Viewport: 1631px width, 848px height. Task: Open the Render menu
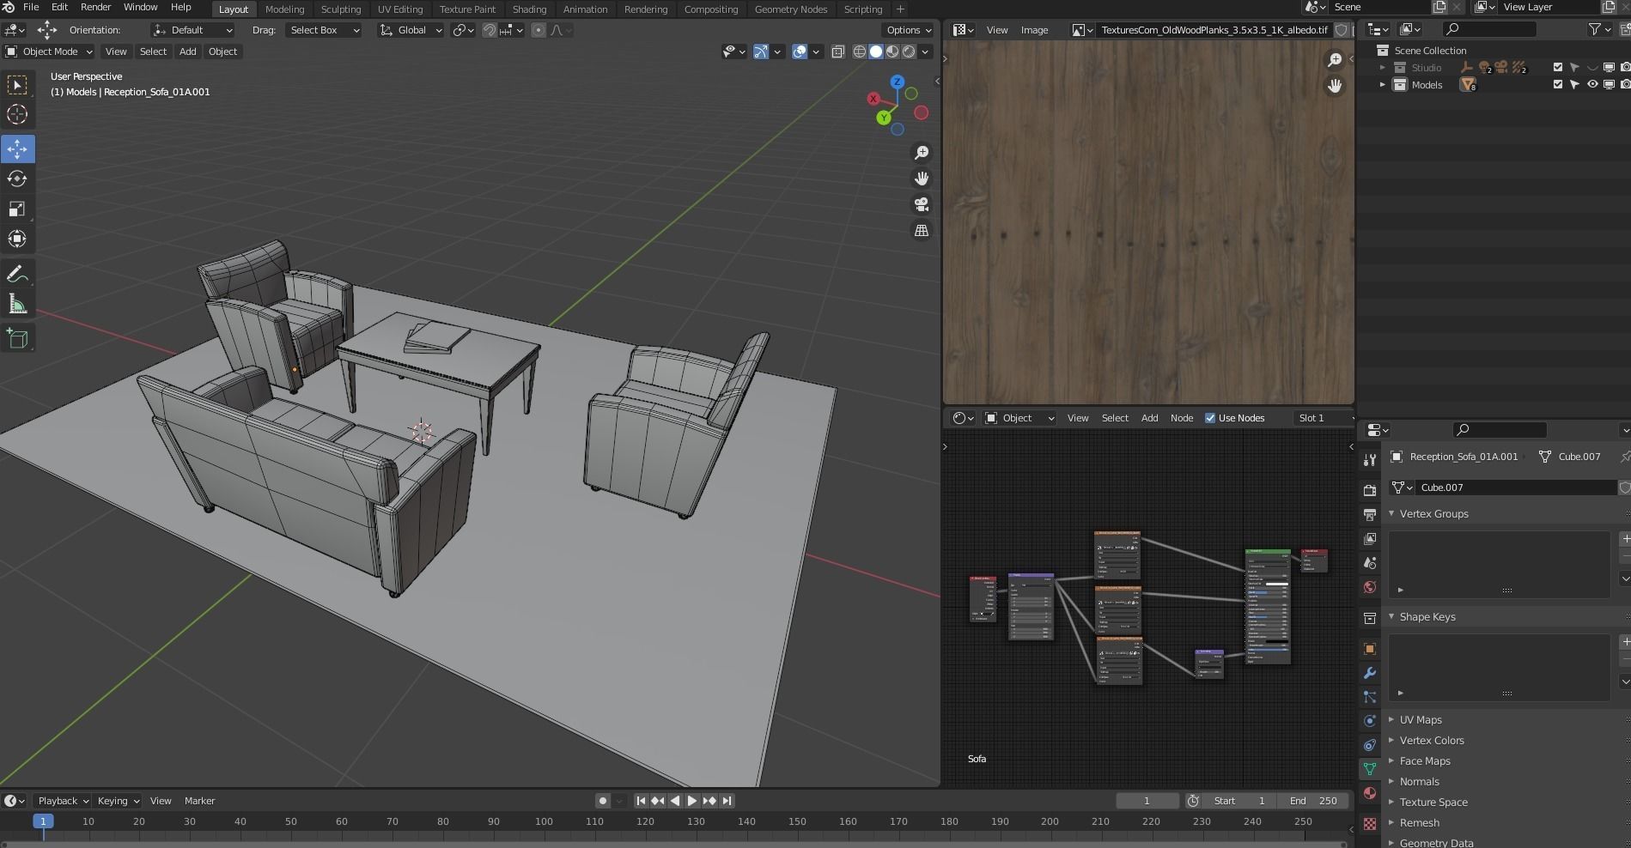point(95,7)
